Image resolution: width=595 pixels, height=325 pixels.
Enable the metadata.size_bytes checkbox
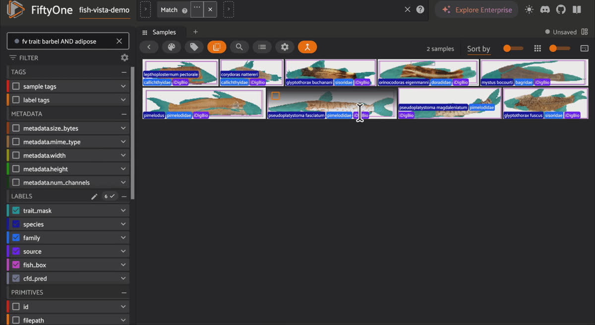point(16,128)
